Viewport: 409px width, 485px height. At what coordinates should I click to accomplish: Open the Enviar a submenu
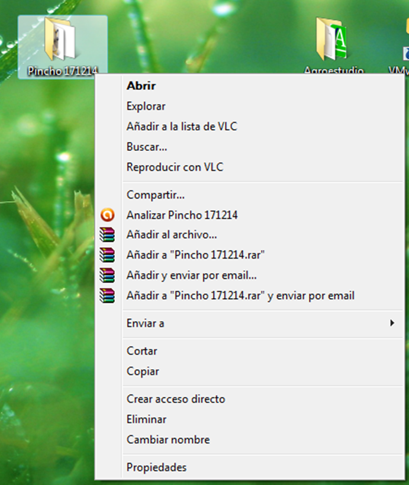146,323
